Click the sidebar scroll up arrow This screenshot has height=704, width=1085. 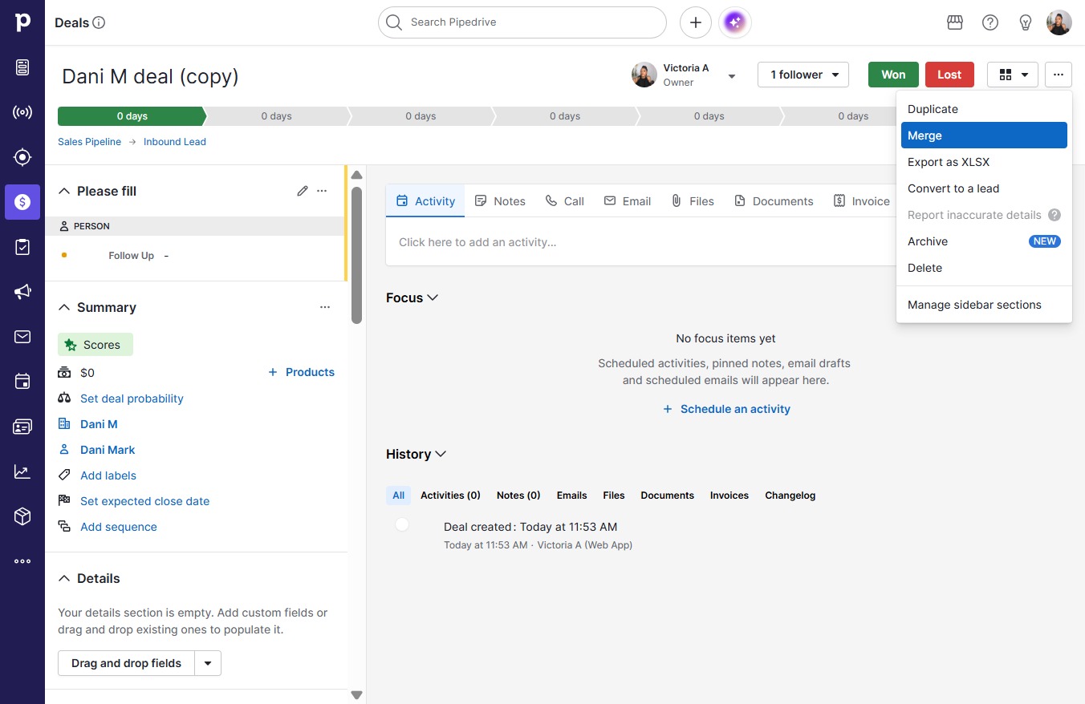(357, 175)
